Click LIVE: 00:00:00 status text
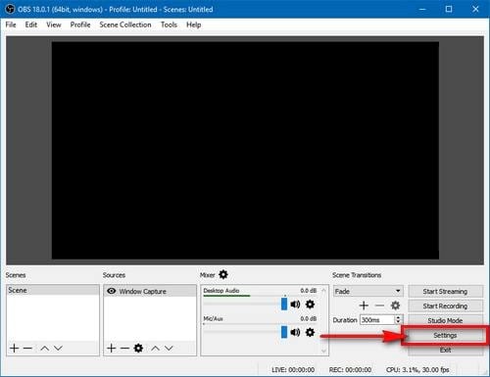Screen dimensions: 490x377 coord(293,370)
